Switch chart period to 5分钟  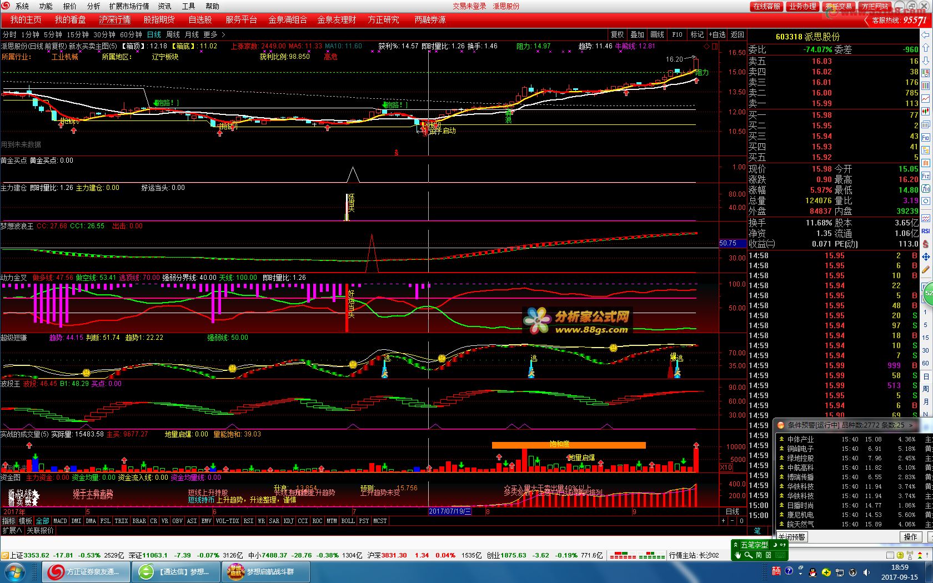coord(53,34)
